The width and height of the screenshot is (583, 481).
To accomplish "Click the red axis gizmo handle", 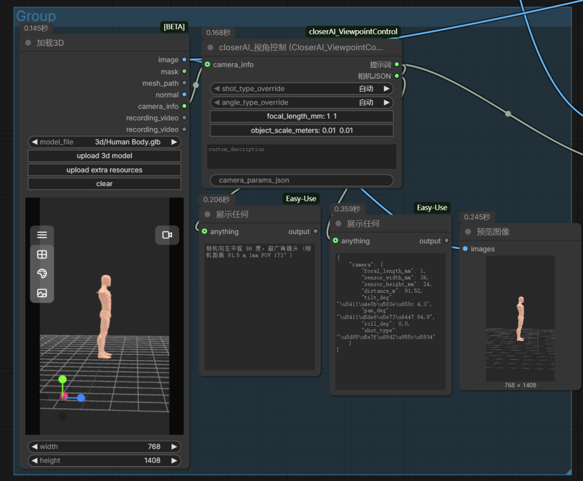I will (64, 397).
